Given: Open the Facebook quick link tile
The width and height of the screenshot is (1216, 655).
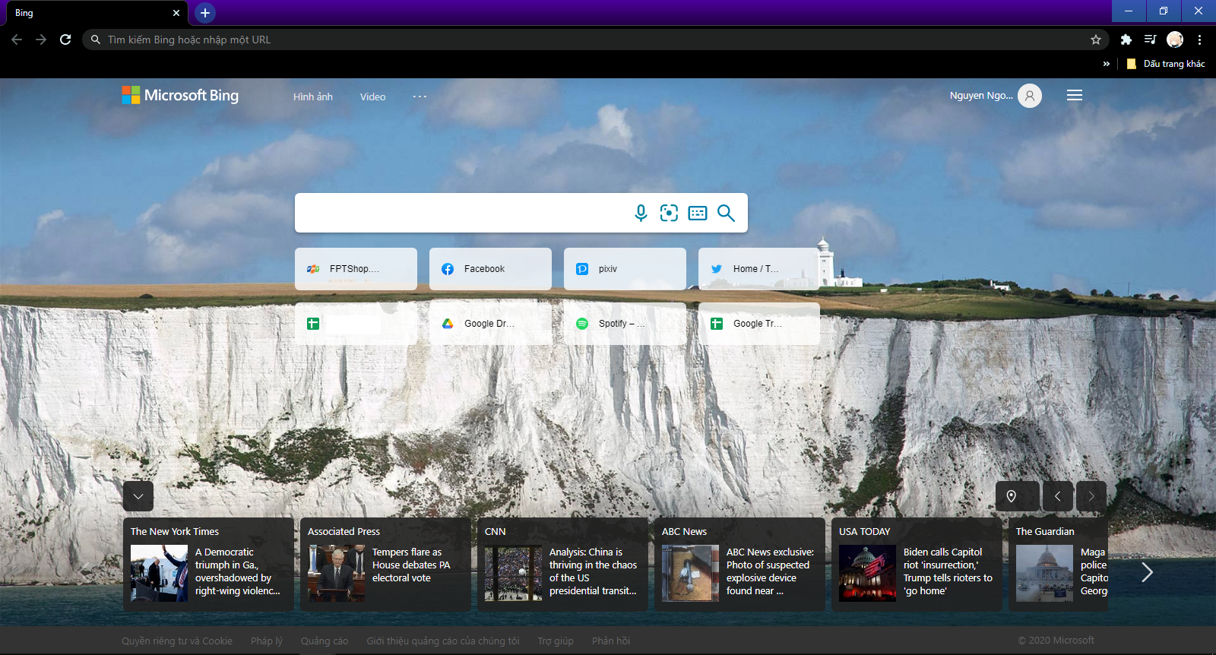Looking at the screenshot, I should coord(490,269).
